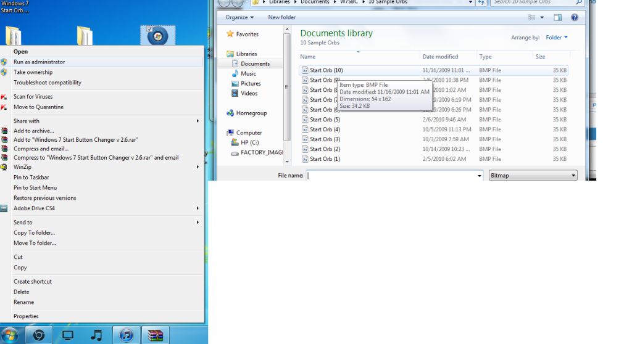The image size is (632, 344).
Task: Select the Start Button Changer desktop icon
Action: [x=157, y=36]
